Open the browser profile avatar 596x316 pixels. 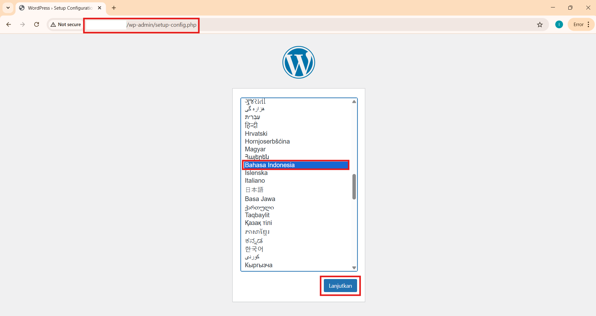[x=559, y=24]
